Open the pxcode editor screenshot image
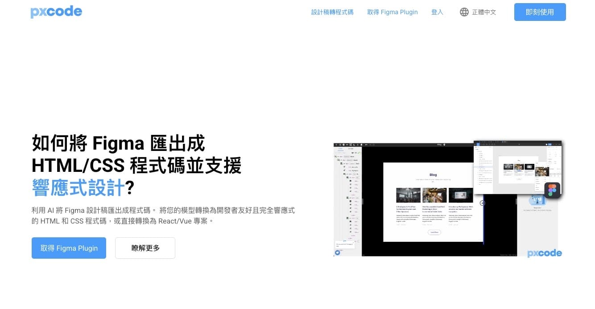The width and height of the screenshot is (595, 309). pyautogui.click(x=448, y=199)
